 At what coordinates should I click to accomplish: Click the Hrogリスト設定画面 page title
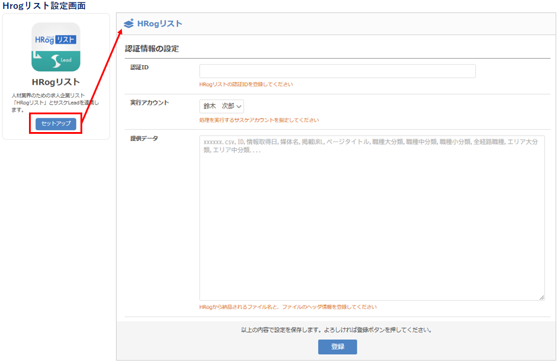44,6
